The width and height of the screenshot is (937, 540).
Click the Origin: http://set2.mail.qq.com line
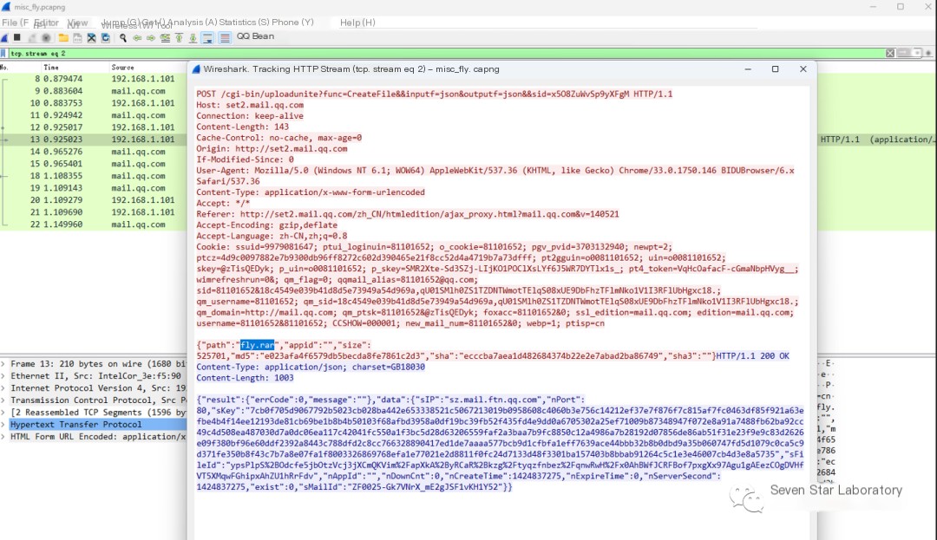[x=272, y=148]
